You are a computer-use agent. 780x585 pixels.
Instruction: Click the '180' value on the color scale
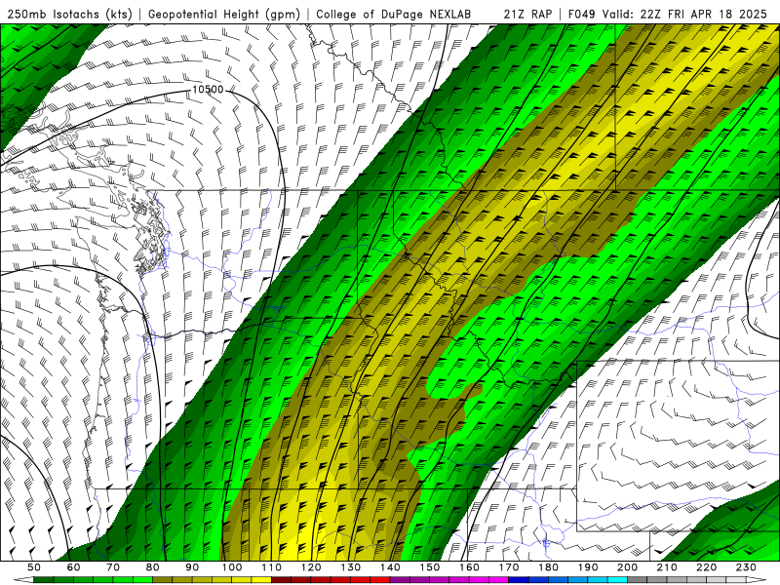point(548,567)
